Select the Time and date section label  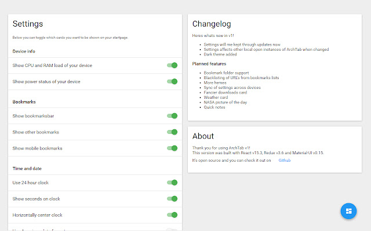tap(27, 169)
